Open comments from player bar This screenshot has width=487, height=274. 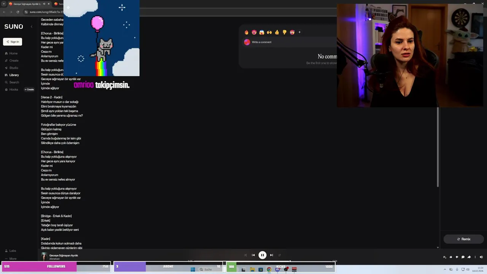[x=463, y=257]
